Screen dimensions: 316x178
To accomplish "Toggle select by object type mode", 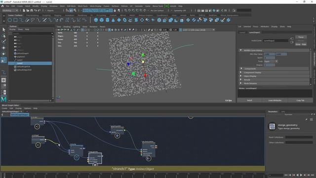I will click(x=71, y=10).
